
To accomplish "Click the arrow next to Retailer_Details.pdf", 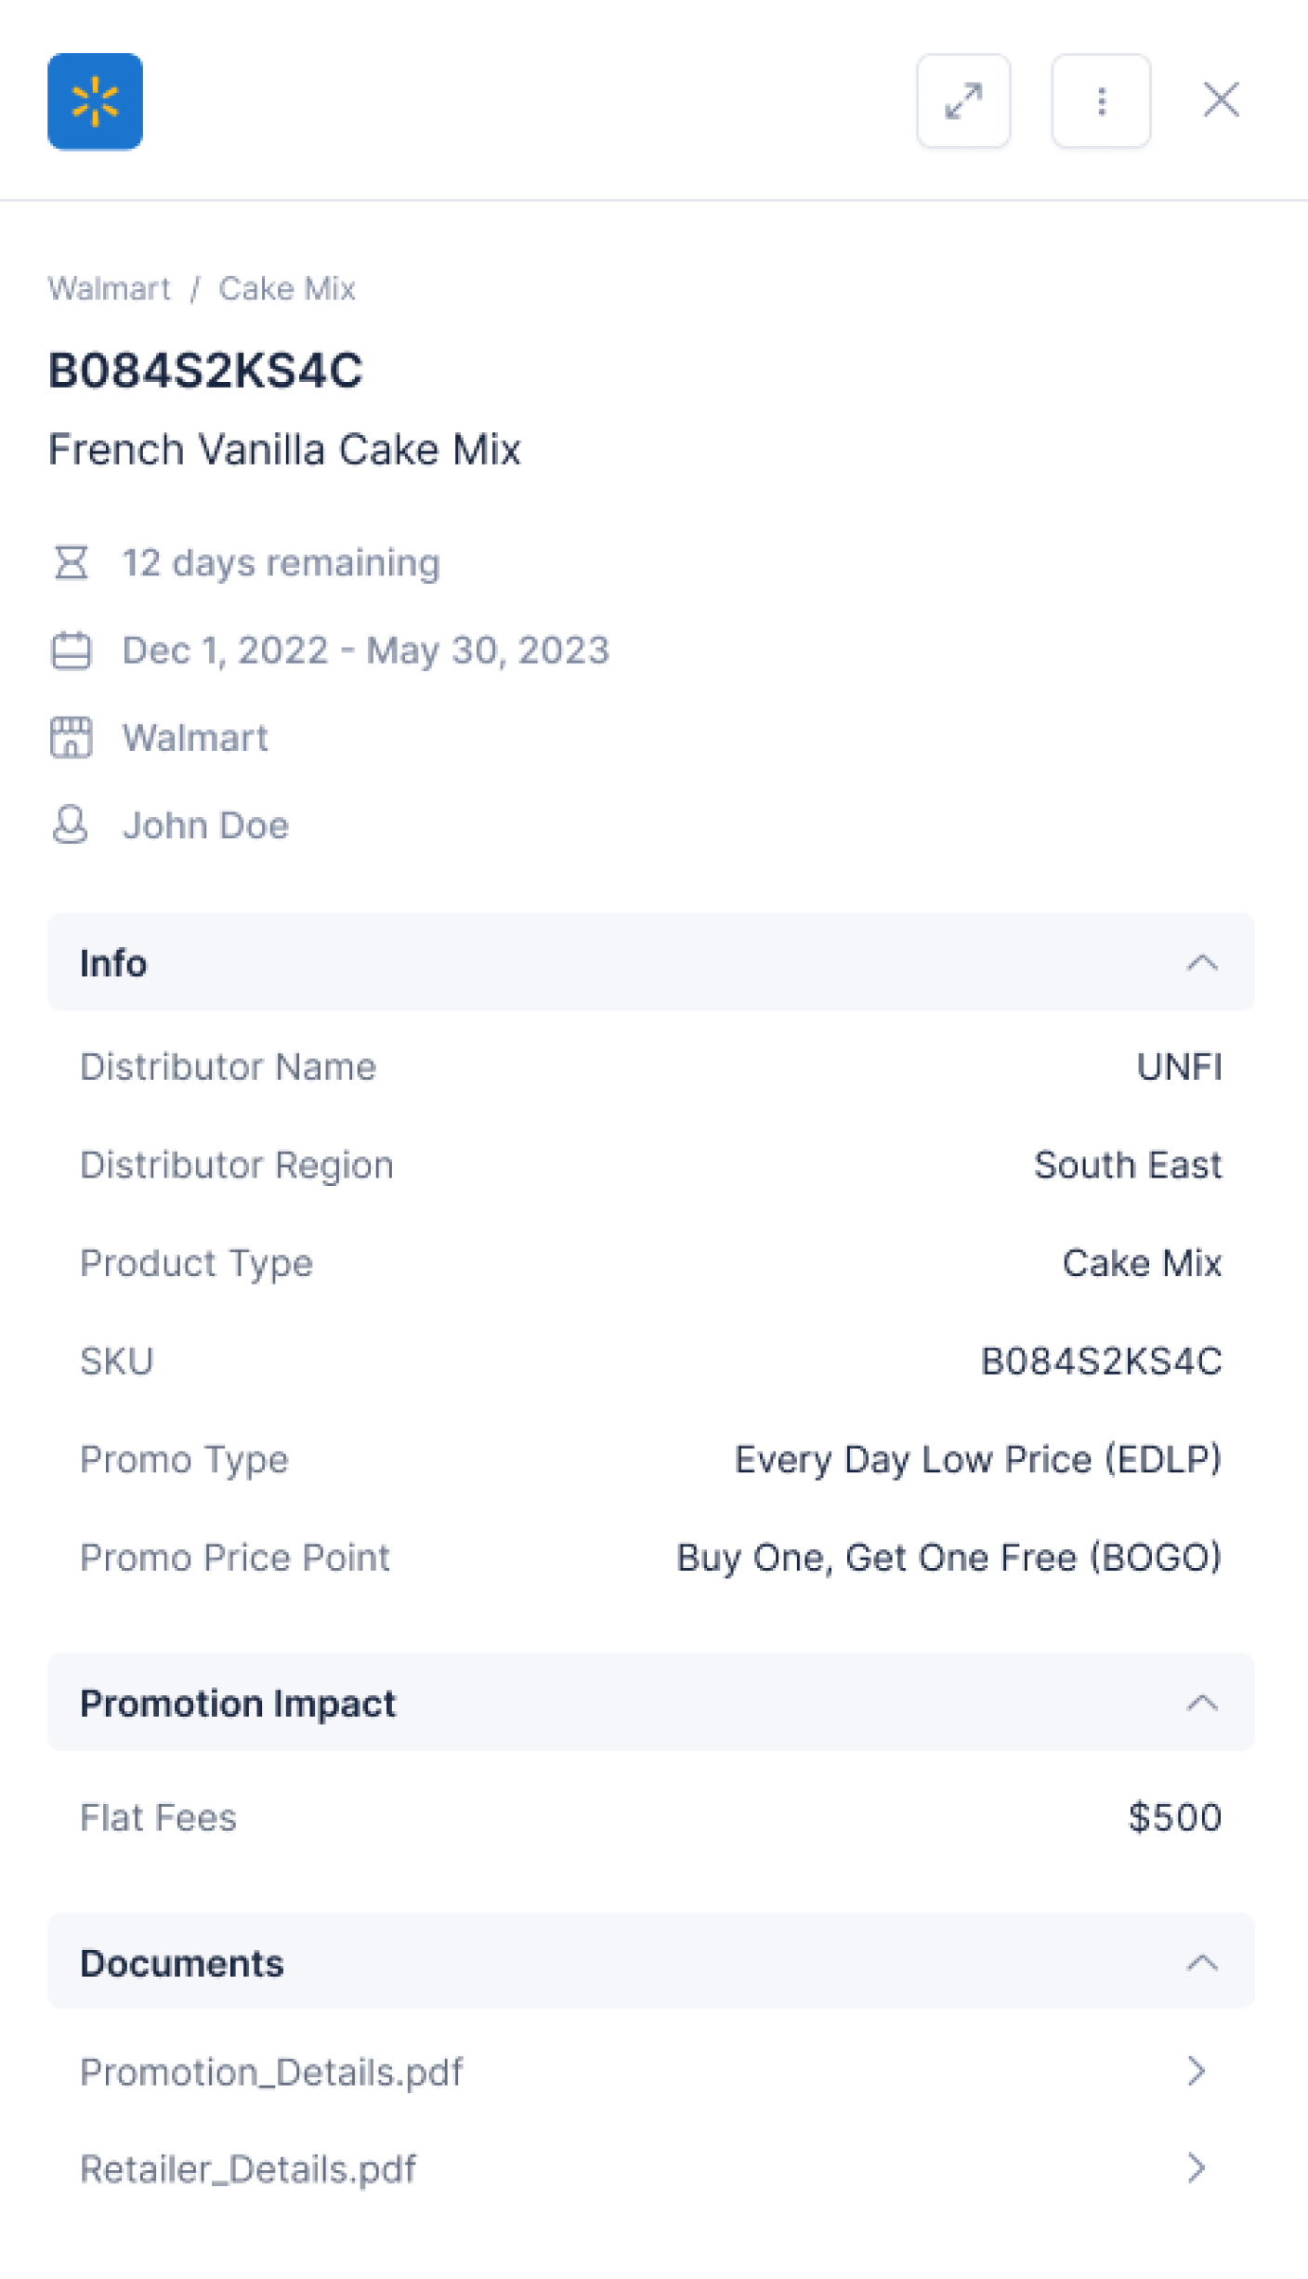I will click(1197, 2167).
